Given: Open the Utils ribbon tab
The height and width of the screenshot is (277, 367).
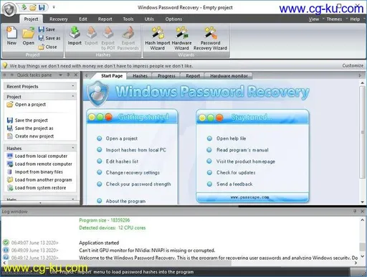Looking at the screenshot, I should (x=149, y=19).
